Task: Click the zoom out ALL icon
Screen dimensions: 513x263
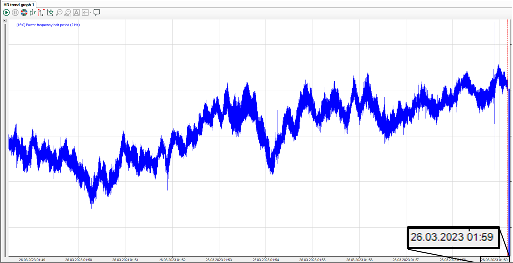Action: [68, 13]
